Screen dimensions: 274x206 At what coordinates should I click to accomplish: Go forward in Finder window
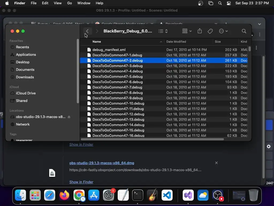point(97,31)
